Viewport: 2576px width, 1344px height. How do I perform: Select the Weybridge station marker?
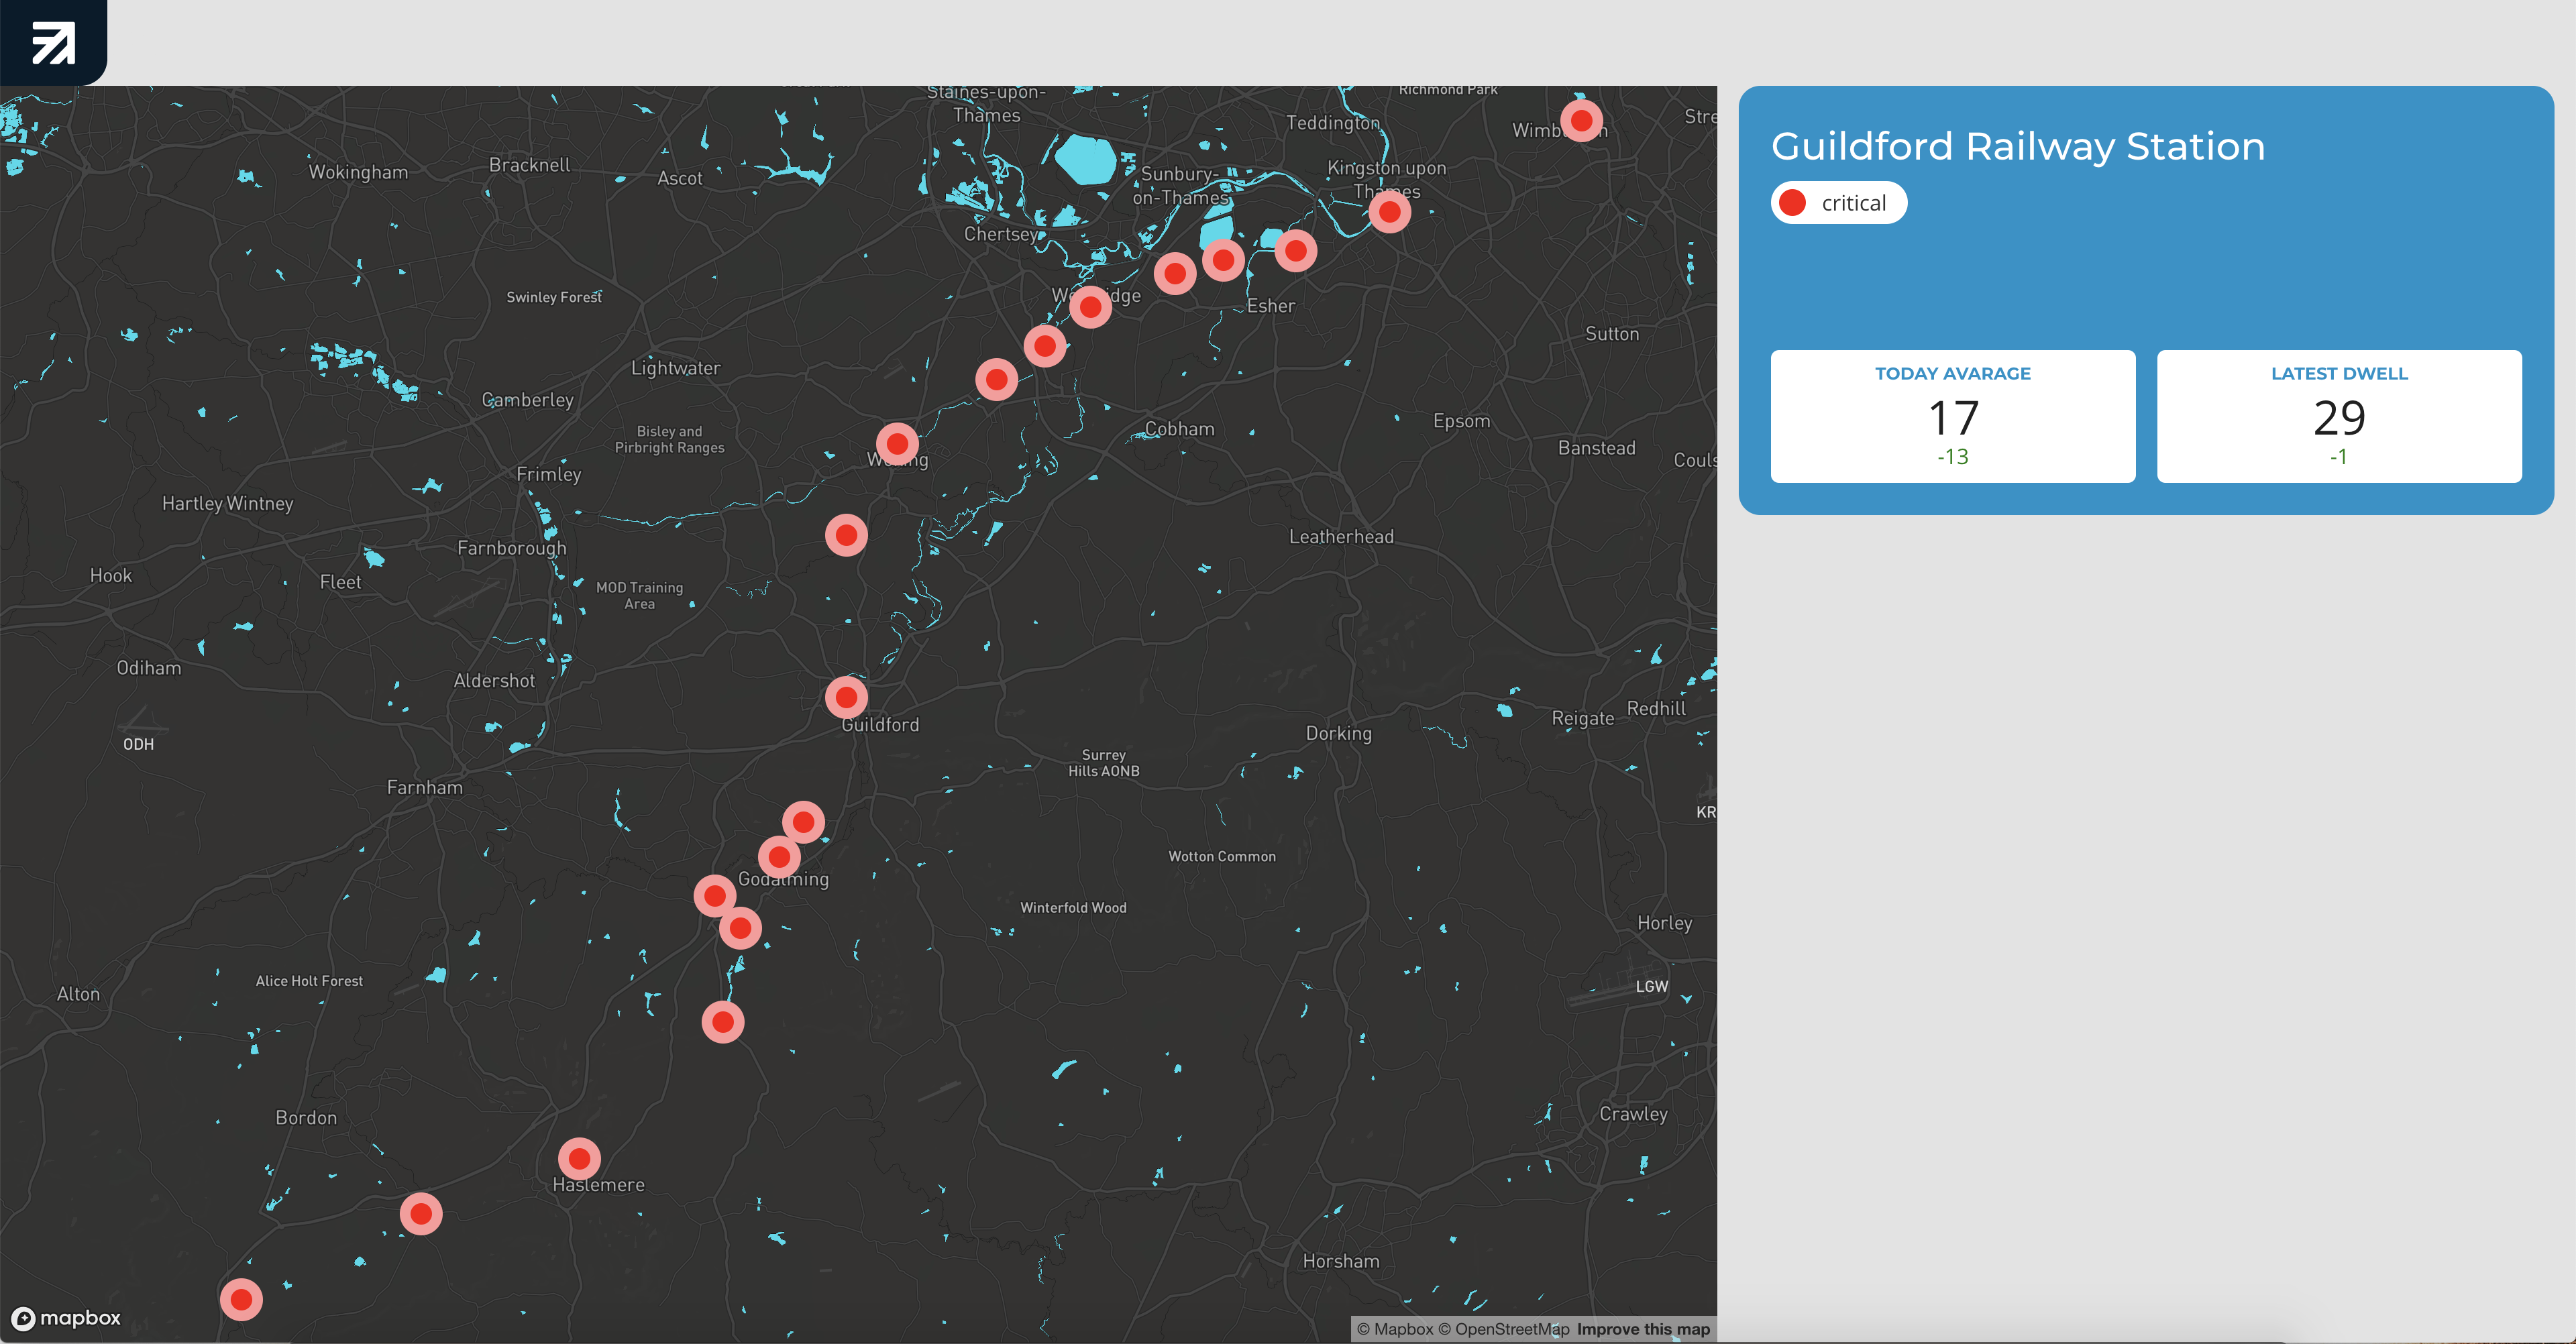1090,306
